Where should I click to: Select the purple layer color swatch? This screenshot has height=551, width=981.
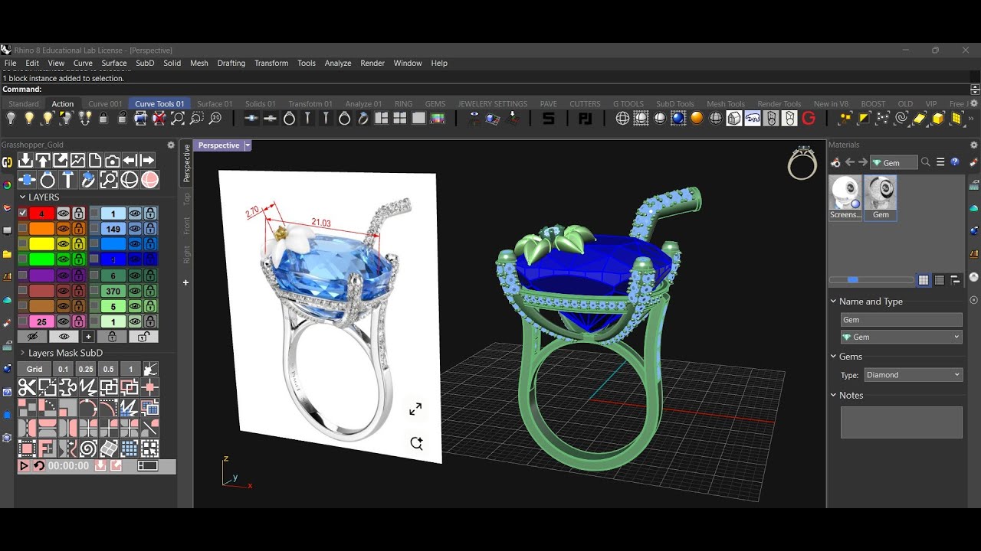pos(41,275)
